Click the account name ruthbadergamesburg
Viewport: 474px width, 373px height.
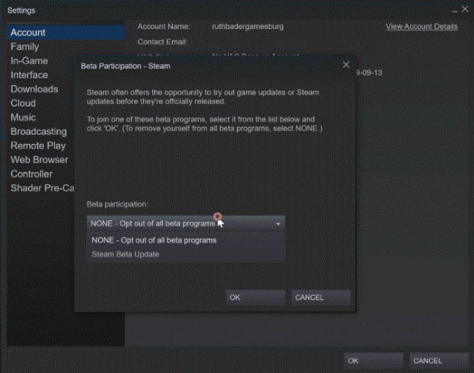[247, 27]
